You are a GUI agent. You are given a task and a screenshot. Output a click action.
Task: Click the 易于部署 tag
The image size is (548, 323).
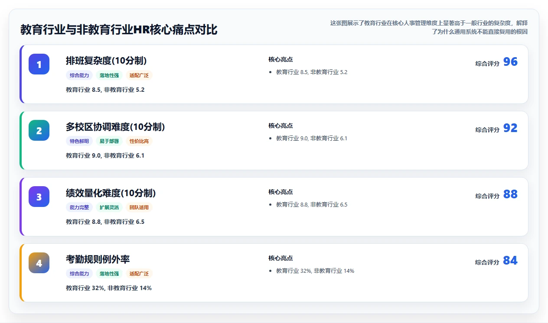click(109, 141)
